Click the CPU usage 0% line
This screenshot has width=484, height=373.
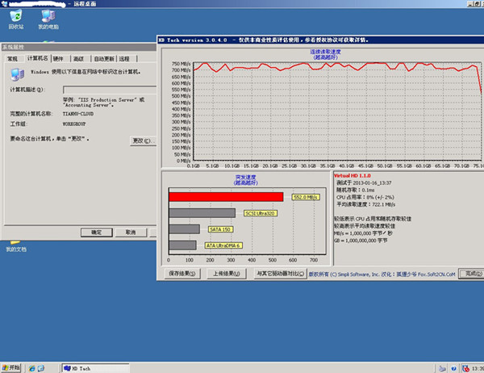[x=365, y=197]
